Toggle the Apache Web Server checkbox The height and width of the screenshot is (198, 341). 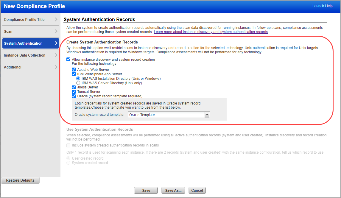coord(74,70)
